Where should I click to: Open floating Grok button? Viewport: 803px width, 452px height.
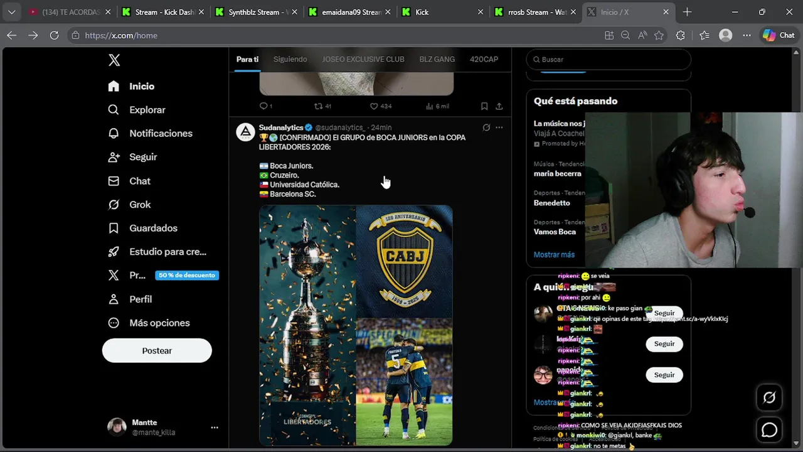pos(769,397)
